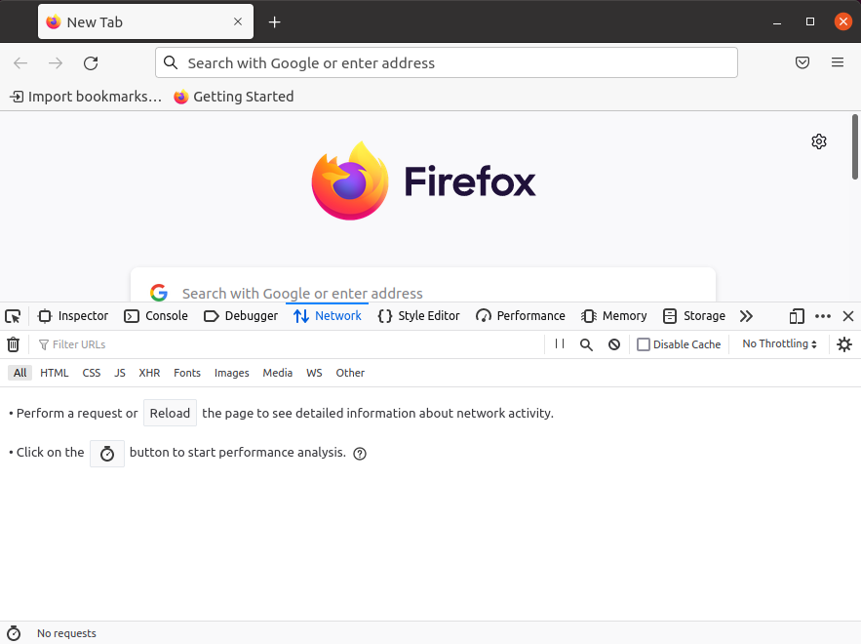
Task: Open request blocking panel
Action: tap(614, 344)
